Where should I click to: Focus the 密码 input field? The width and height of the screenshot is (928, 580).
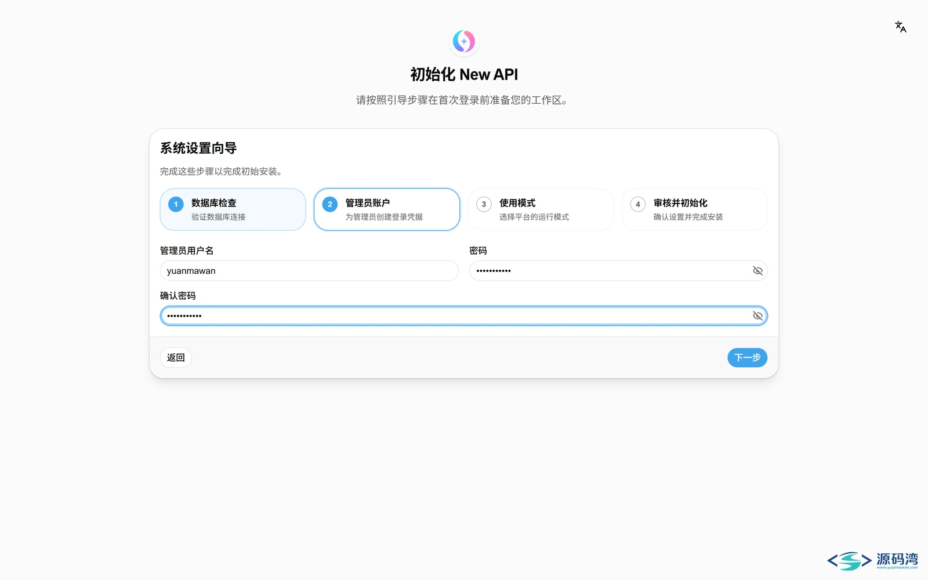[618, 271]
